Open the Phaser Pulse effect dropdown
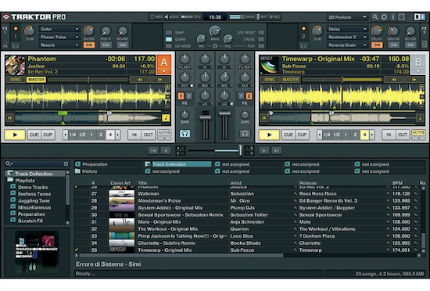430x291 pixels. (59, 37)
